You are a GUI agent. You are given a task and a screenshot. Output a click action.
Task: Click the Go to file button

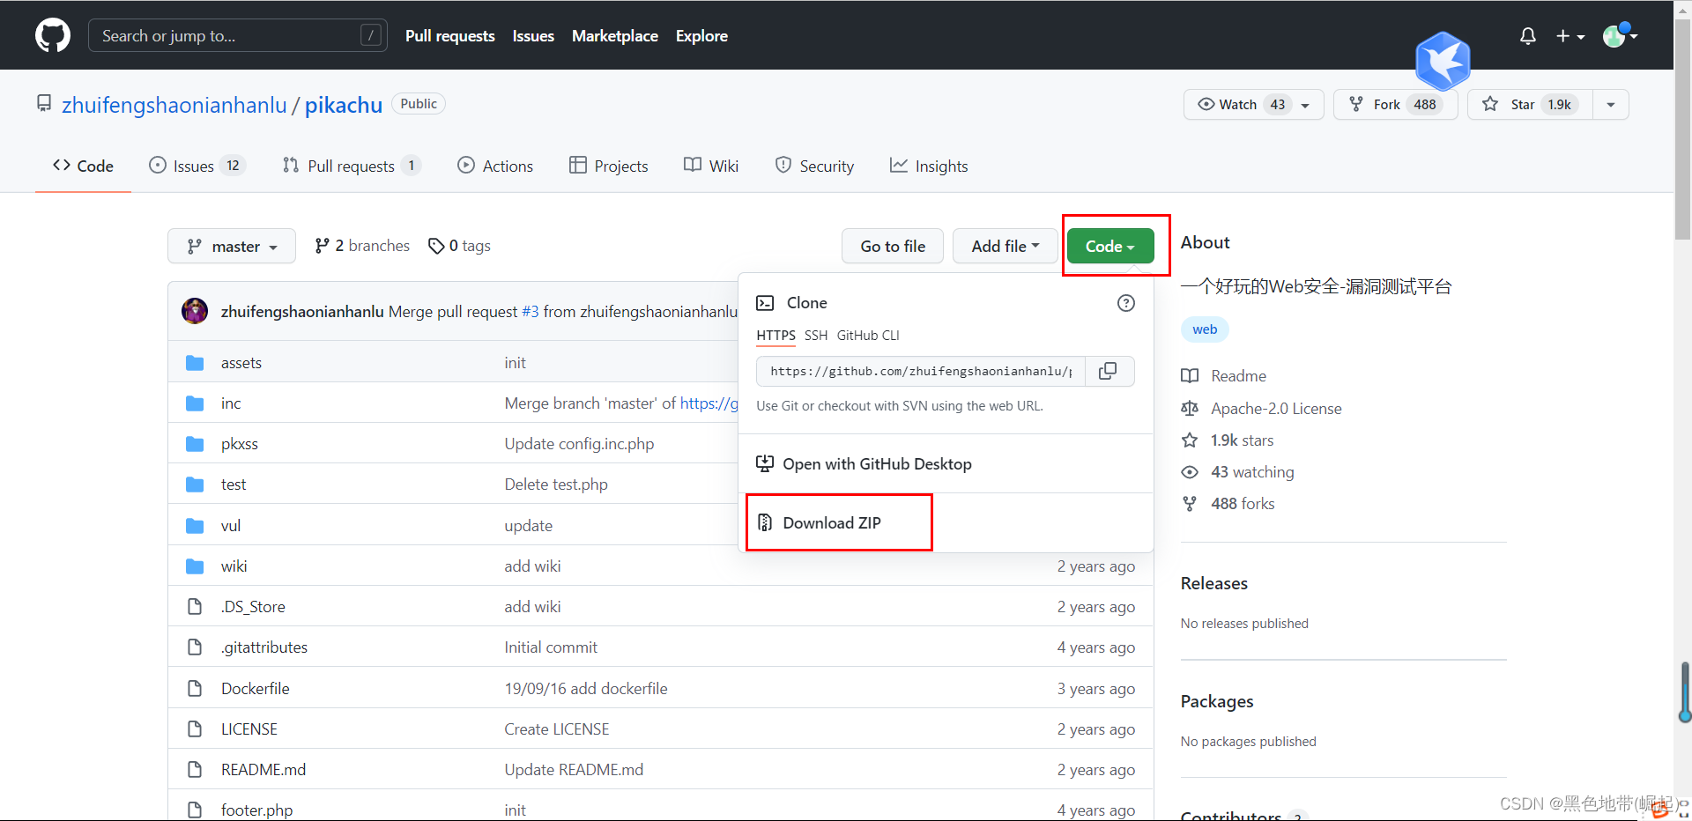click(893, 247)
